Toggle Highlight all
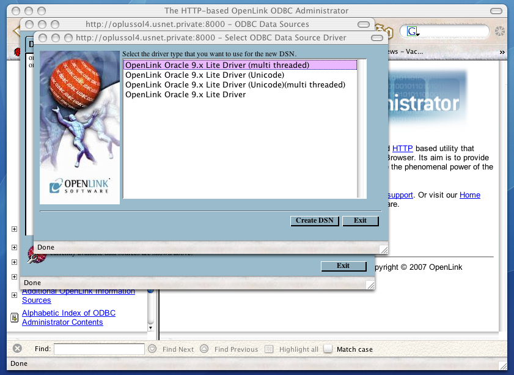The width and height of the screenshot is (514, 375). tap(292, 349)
